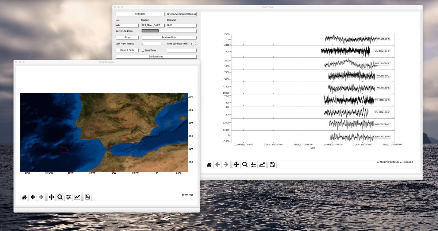Increase Time Window minutes with up arrow
This screenshot has height=231, width=438.
tap(195, 43)
